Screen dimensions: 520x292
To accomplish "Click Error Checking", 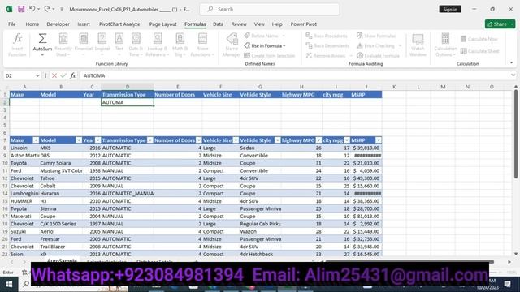I will point(376,45).
